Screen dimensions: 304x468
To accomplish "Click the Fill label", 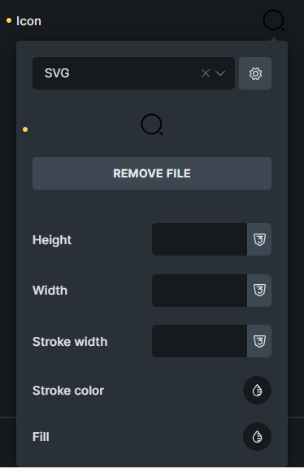I will pyautogui.click(x=41, y=437).
